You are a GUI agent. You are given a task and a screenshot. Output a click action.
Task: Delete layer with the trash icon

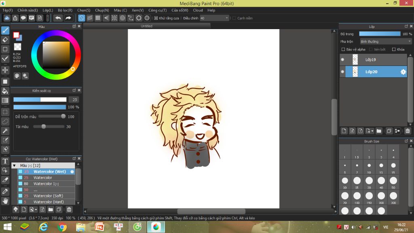point(408,131)
